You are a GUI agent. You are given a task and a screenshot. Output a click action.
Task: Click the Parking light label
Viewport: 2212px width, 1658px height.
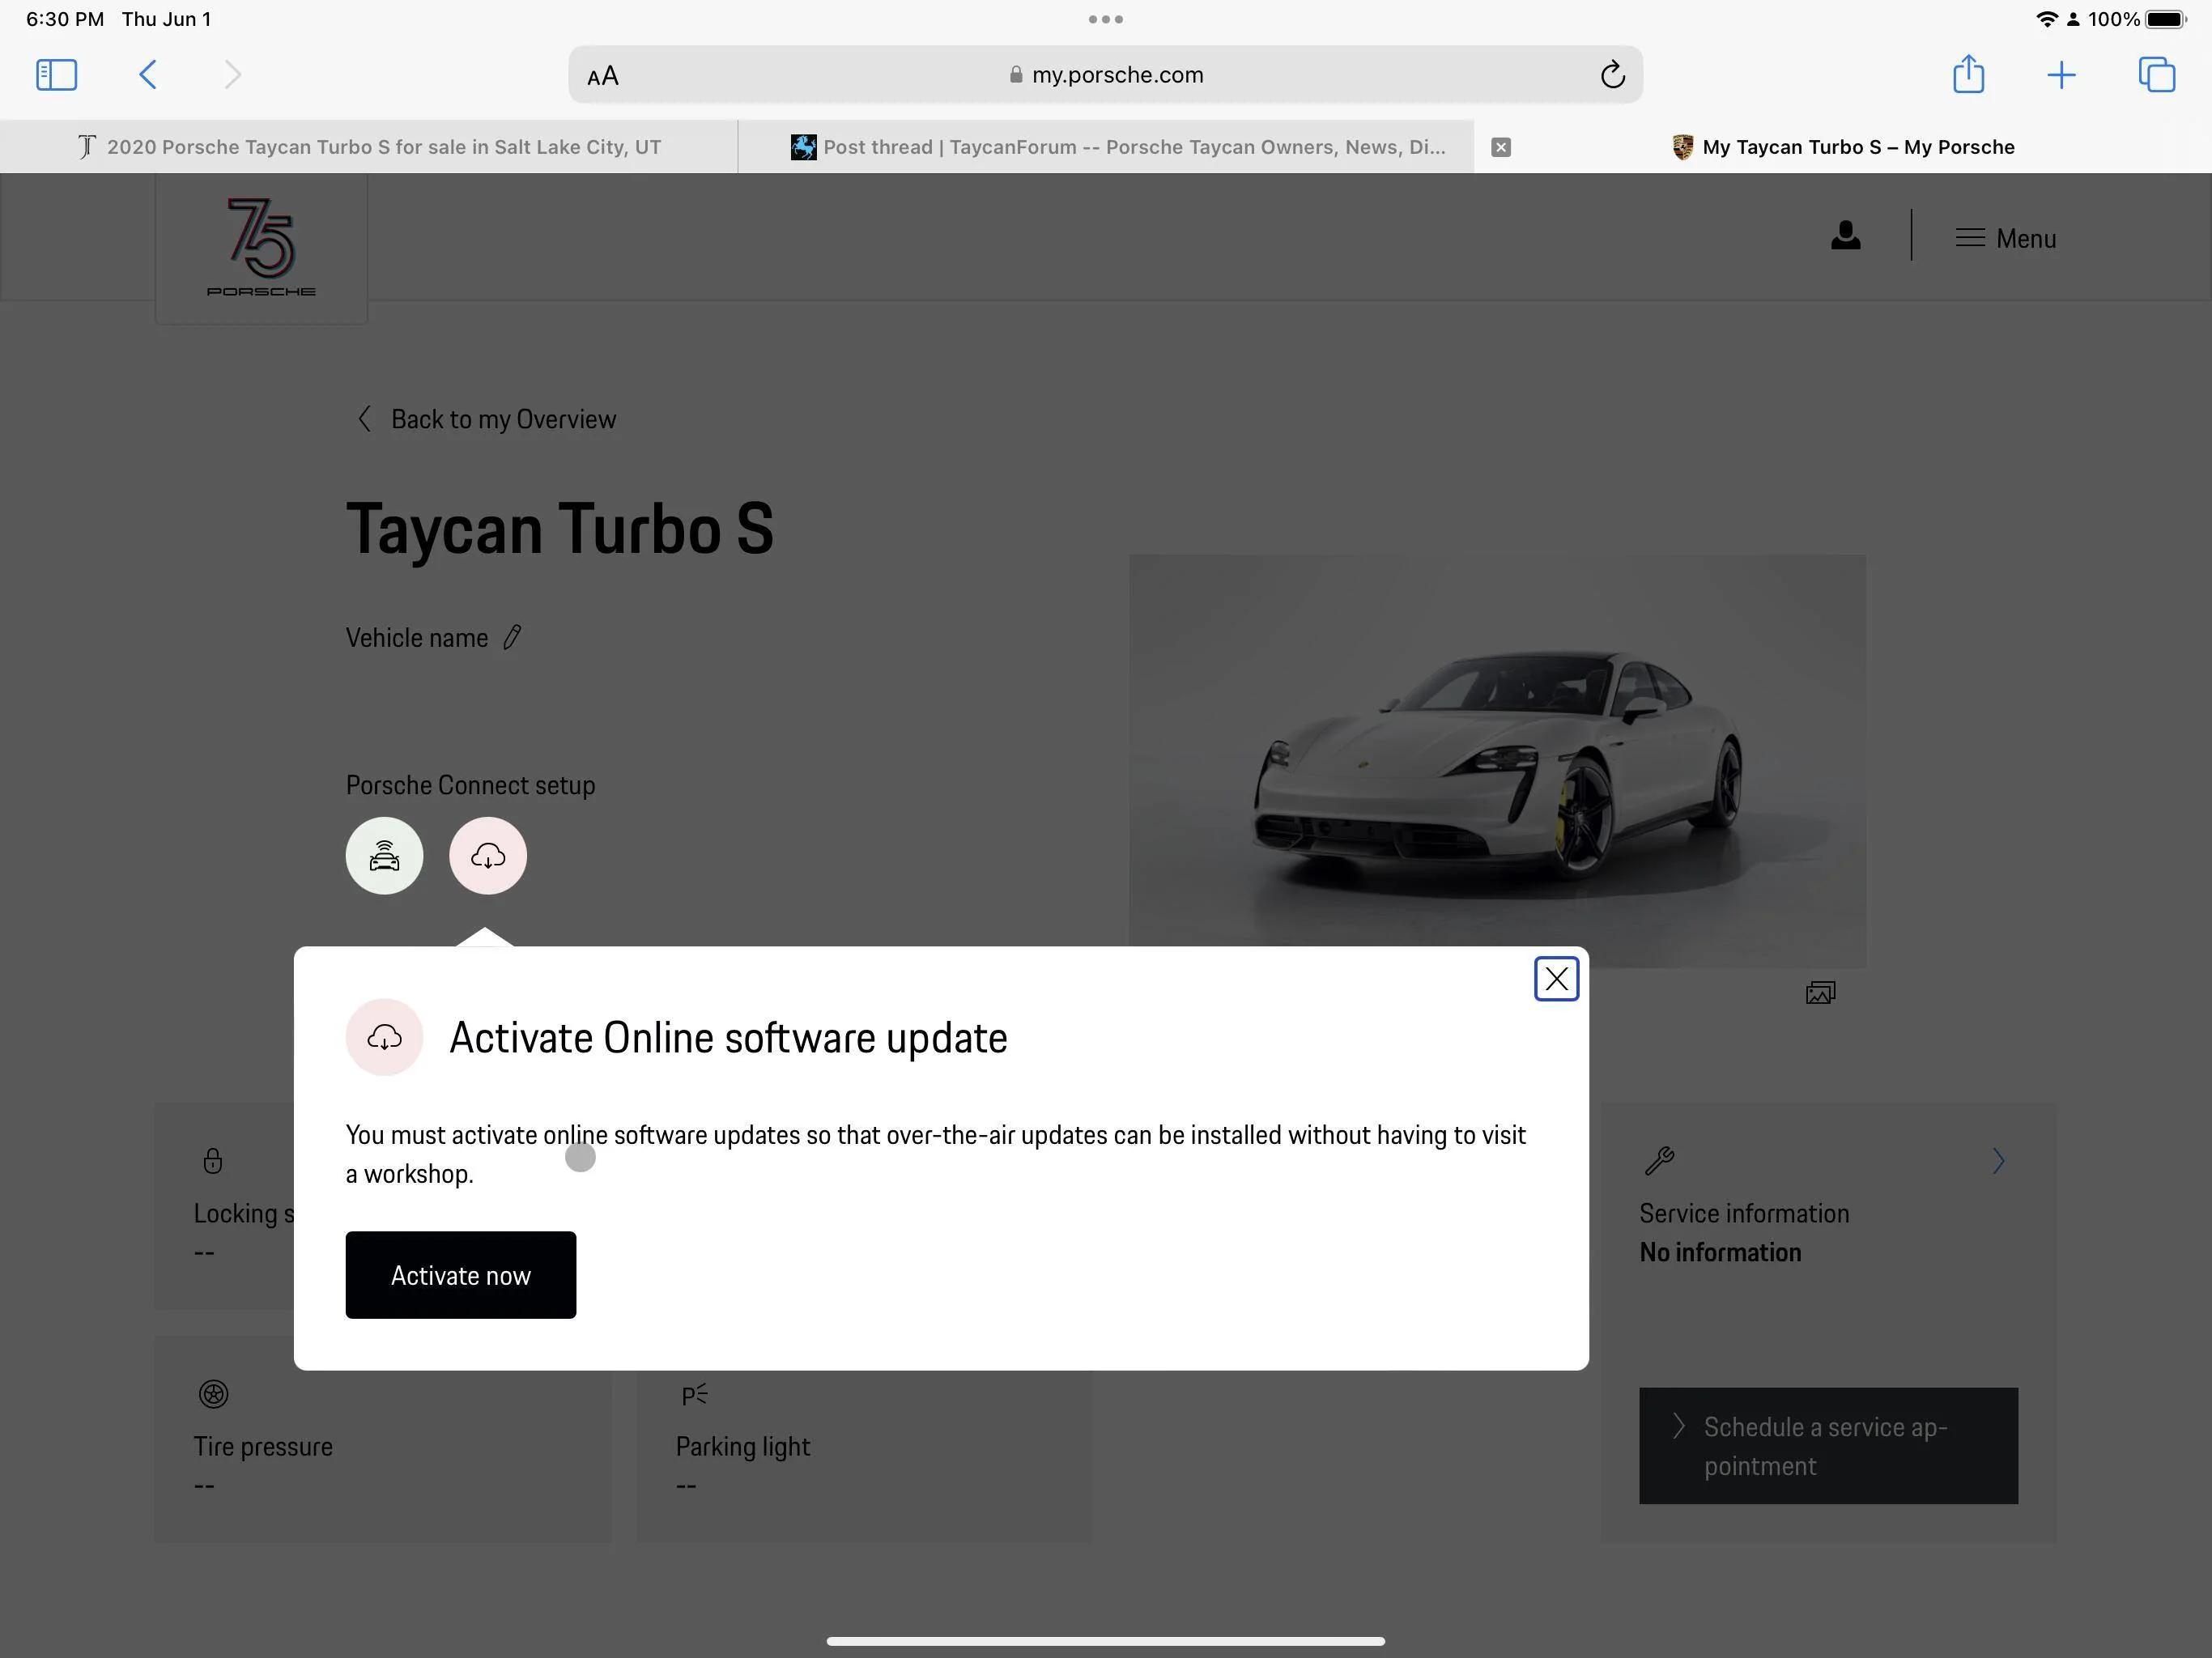(x=743, y=1447)
